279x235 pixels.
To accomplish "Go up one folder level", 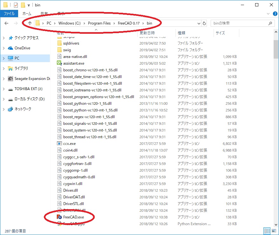I will pos(30,23).
